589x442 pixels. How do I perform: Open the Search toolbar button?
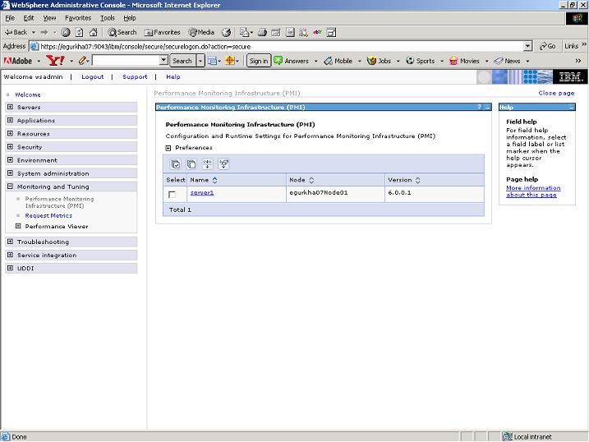[122, 32]
